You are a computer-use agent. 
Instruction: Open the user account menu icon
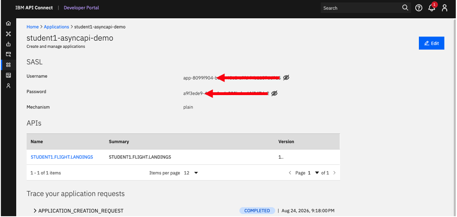tap(444, 8)
